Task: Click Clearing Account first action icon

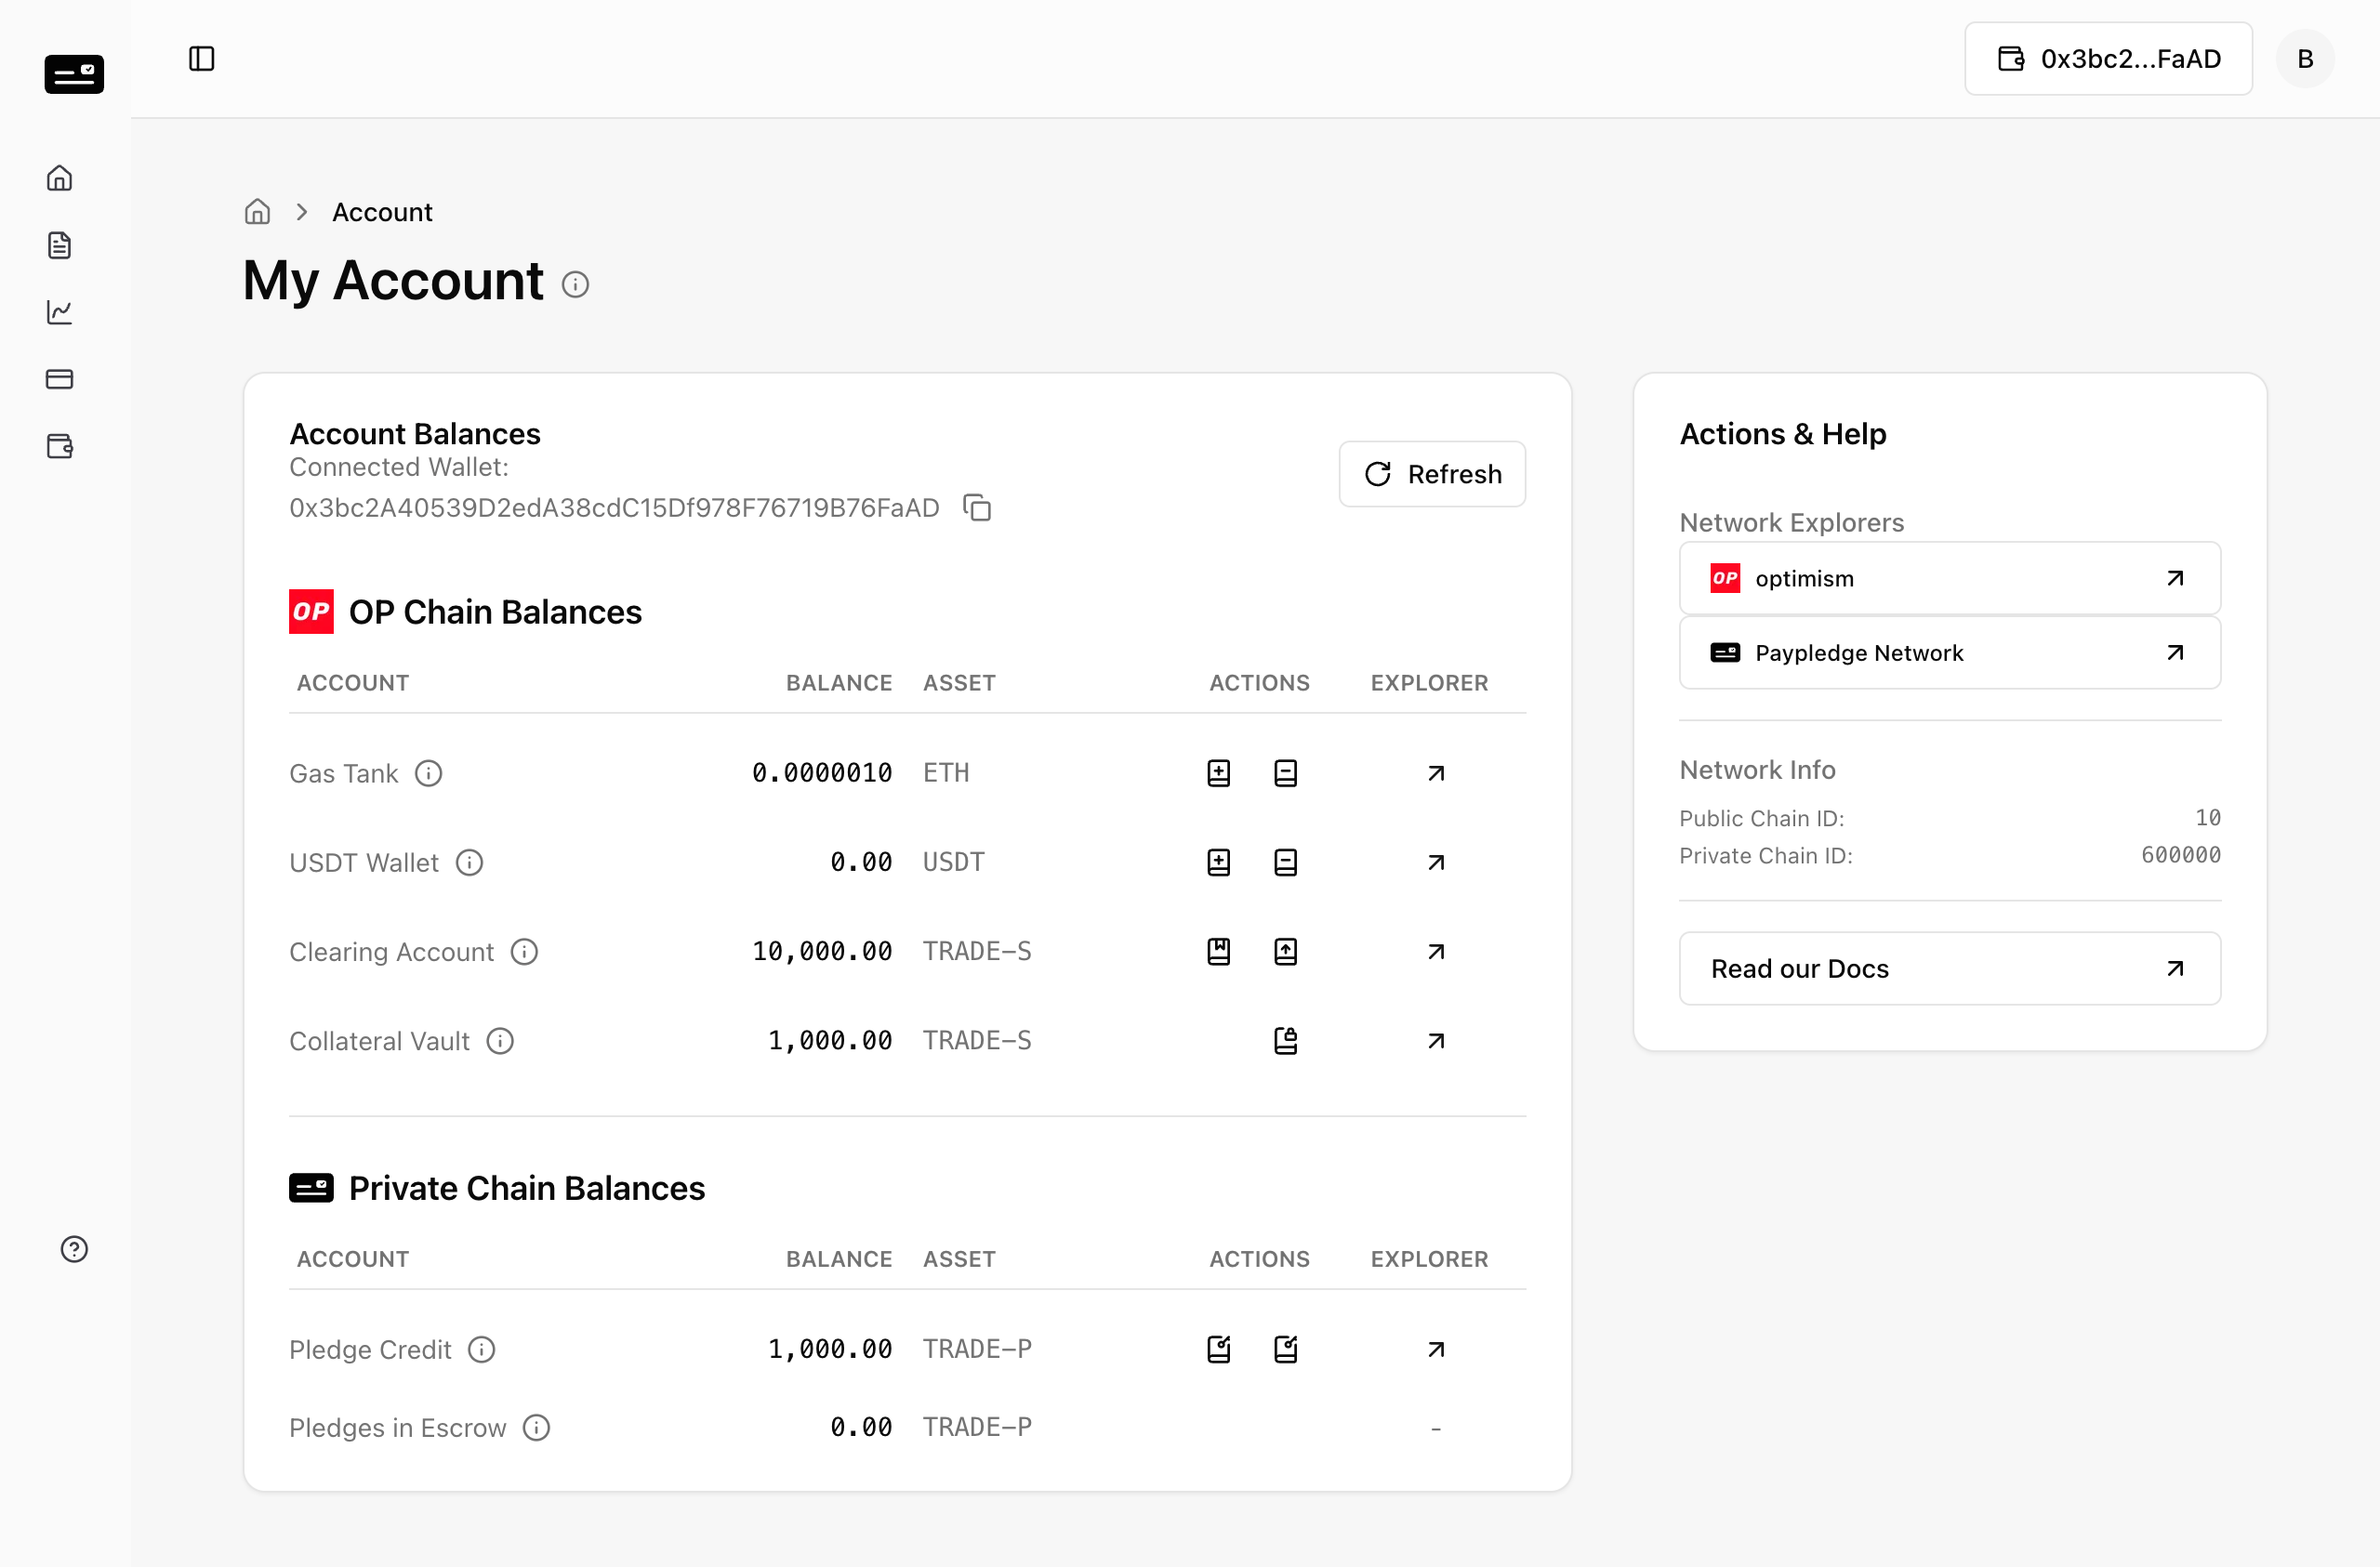Action: pos(1219,951)
